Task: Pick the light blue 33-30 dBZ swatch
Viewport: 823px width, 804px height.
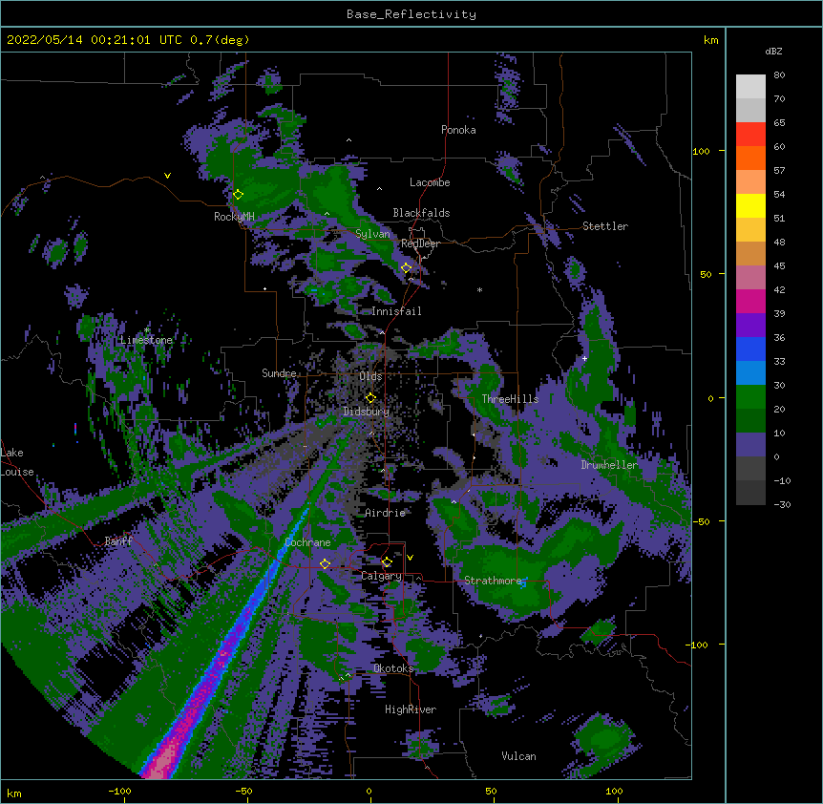Action: [x=750, y=373]
